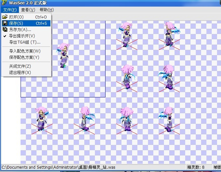Choose 保存(S) menu entry
Image resolution: width=221 pixels, height=172 pixels.
(x=26, y=23)
